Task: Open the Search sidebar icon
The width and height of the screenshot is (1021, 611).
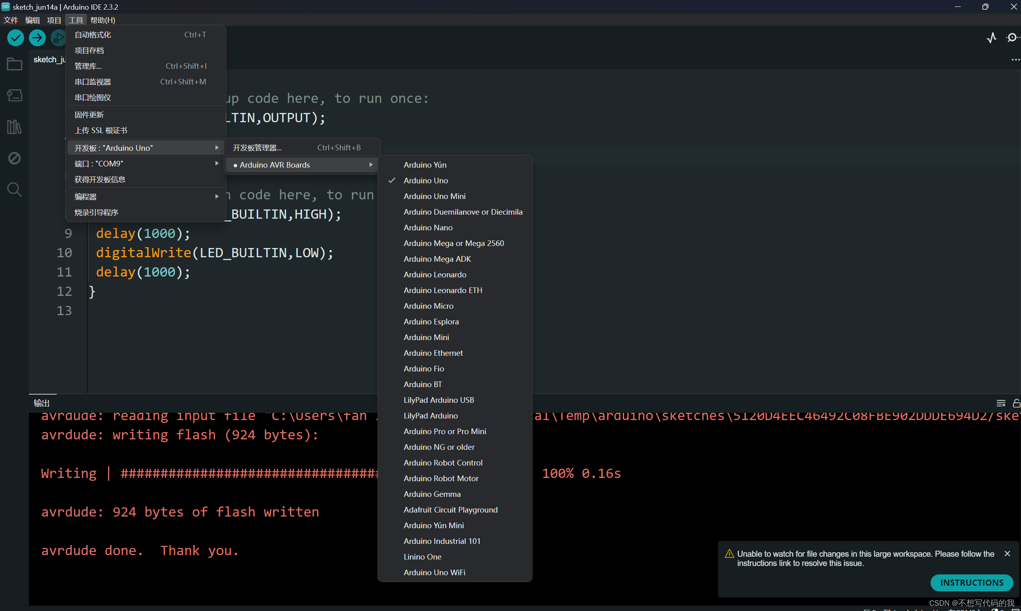Action: click(14, 189)
